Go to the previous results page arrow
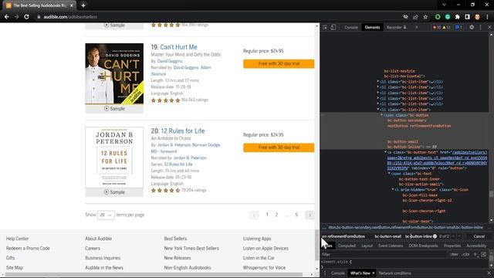The height and width of the screenshot is (278, 494). coord(254,215)
